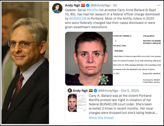Click the Oct 5, 2020 date link

[130, 90]
